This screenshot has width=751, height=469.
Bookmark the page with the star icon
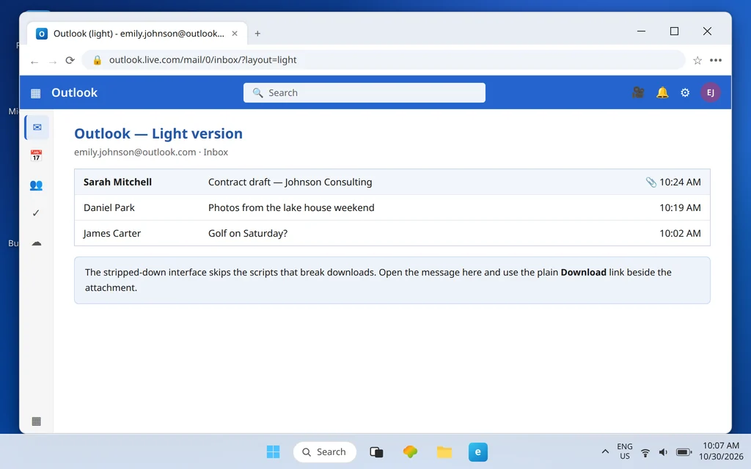point(697,60)
